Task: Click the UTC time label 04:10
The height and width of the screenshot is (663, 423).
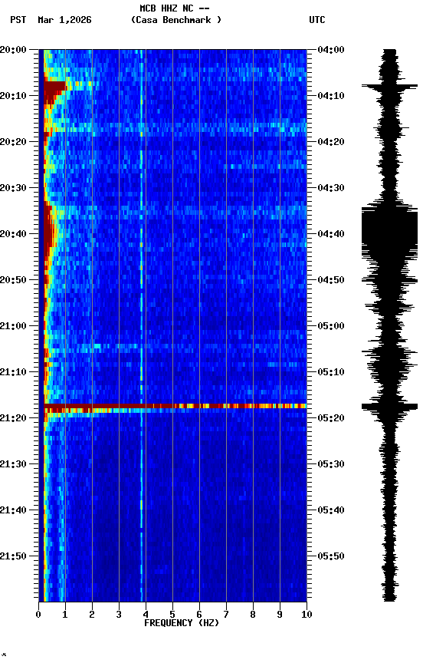Action: click(x=331, y=96)
